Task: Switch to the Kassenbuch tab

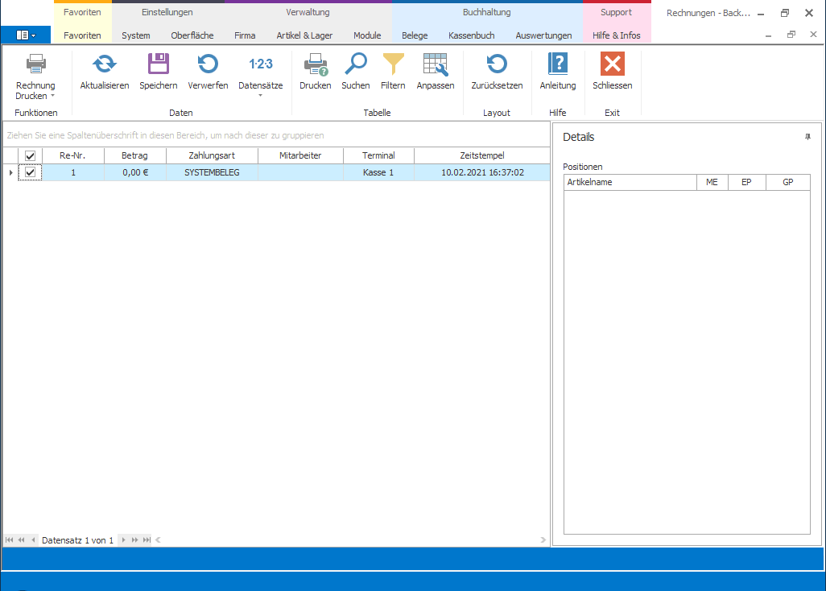Action: 472,35
